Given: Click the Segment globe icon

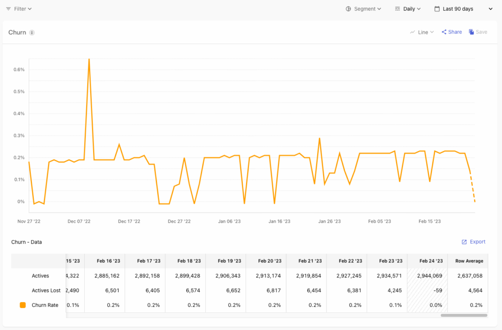Looking at the screenshot, I should (x=348, y=8).
